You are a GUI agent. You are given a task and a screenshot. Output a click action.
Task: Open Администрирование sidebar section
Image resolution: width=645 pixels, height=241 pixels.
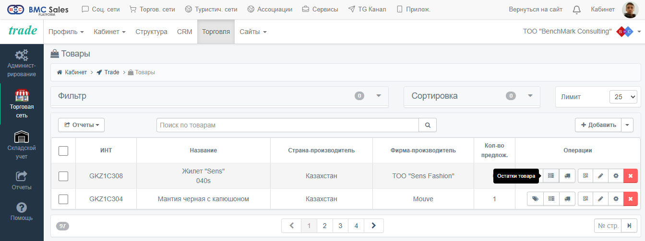22,63
